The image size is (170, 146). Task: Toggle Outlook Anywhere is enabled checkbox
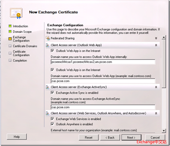(52, 124)
